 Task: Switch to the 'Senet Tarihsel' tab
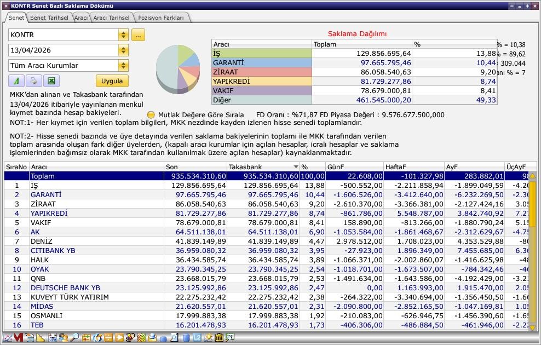point(49,18)
